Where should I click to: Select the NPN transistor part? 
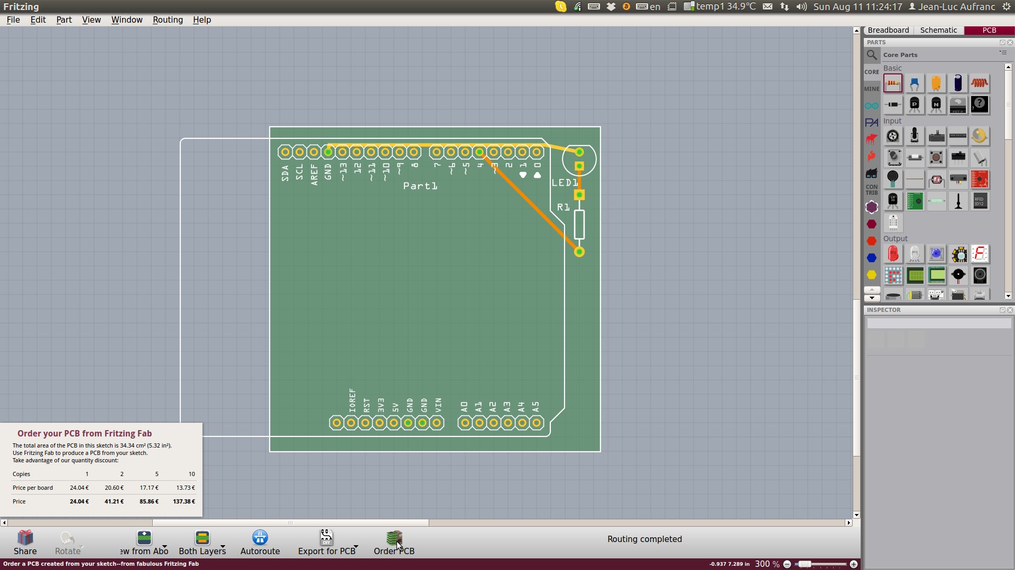click(936, 104)
